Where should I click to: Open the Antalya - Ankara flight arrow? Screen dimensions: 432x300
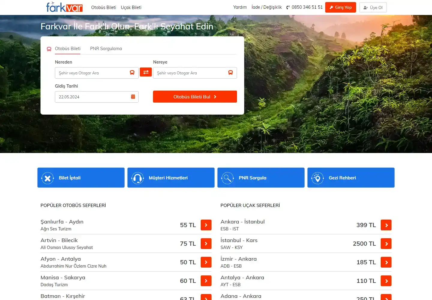pyautogui.click(x=386, y=281)
